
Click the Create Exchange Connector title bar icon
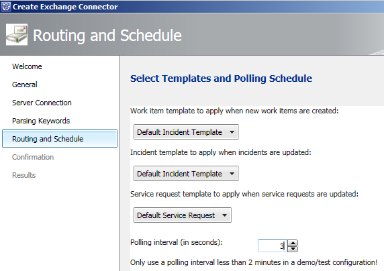tap(6, 6)
